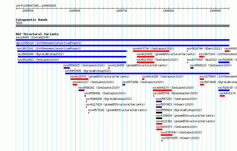Click the red bar under nsv4120931
The image size is (237, 151).
pos(145,57)
